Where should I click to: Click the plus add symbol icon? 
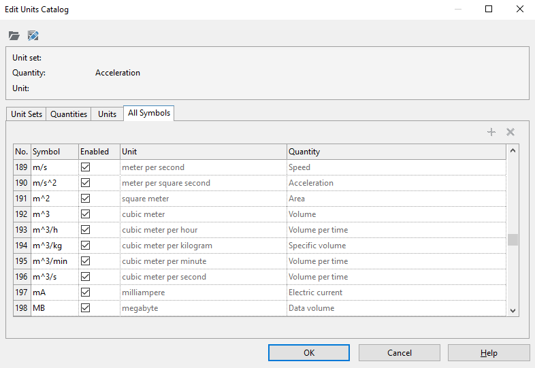[x=491, y=132]
